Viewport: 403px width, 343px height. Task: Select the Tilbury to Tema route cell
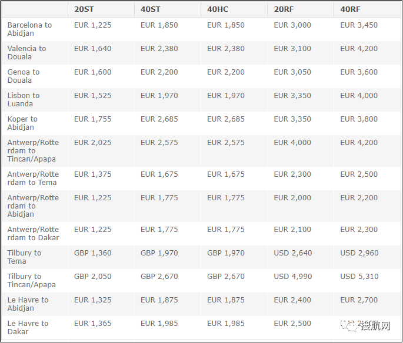tap(24, 257)
